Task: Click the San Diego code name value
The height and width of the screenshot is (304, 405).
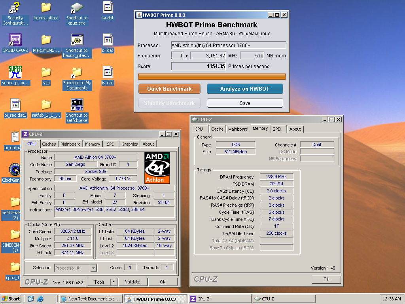Action: pos(76,164)
